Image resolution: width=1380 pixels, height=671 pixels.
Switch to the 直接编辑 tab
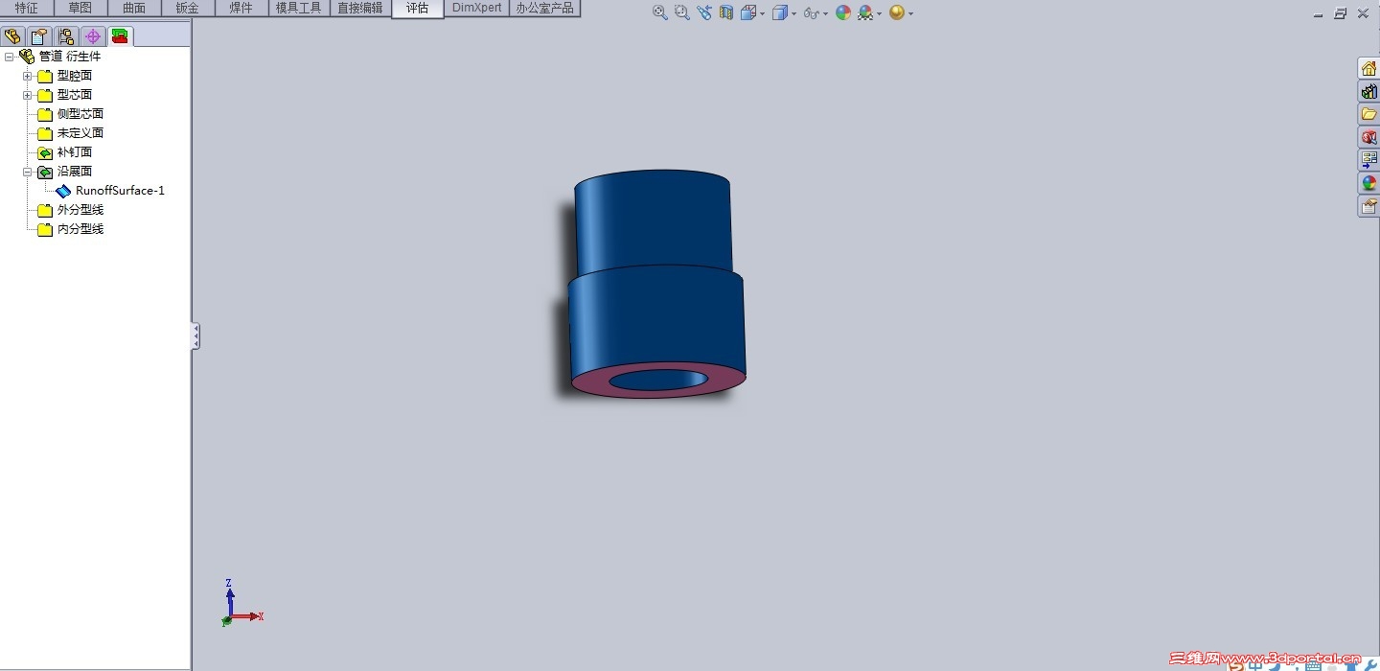pyautogui.click(x=360, y=8)
